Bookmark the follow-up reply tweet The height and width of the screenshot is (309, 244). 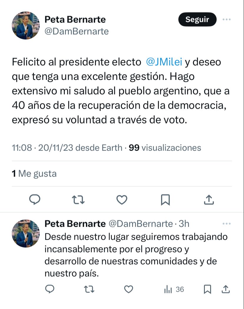pyautogui.click(x=208, y=289)
